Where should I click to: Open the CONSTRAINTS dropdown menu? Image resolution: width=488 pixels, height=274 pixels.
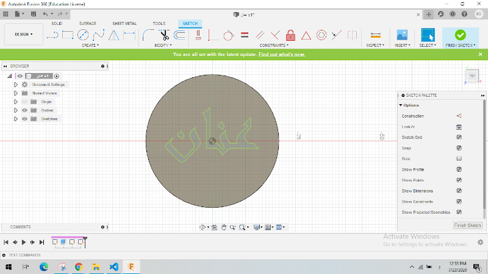point(274,45)
